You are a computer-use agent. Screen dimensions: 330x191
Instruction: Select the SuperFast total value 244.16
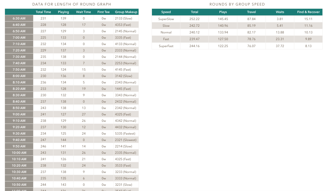[x=194, y=46]
